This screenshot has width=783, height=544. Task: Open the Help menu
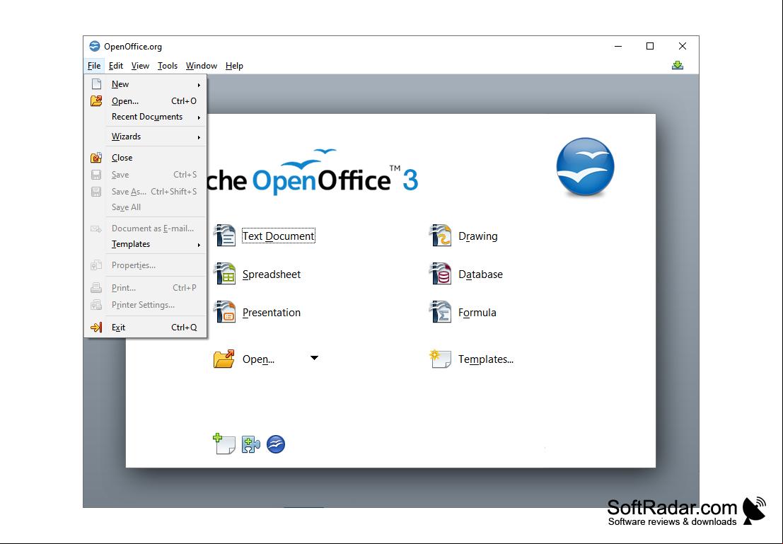pyautogui.click(x=234, y=66)
